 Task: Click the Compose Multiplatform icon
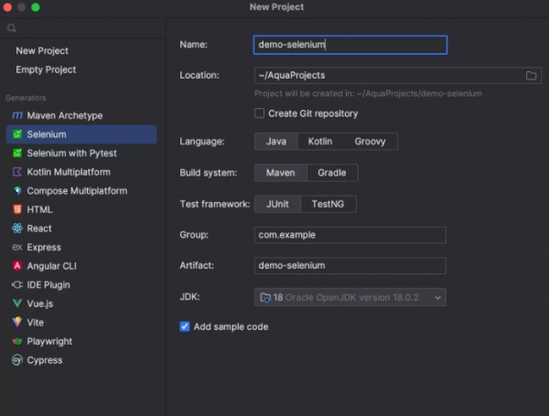click(x=17, y=191)
